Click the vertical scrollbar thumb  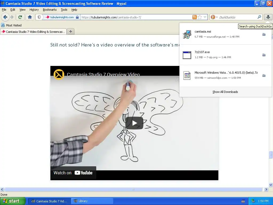point(271,155)
